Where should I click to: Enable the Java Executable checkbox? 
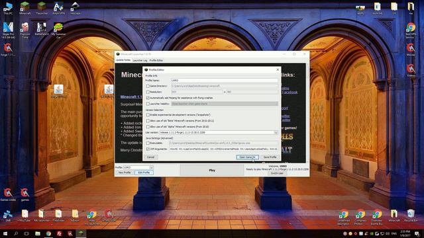pos(148,143)
